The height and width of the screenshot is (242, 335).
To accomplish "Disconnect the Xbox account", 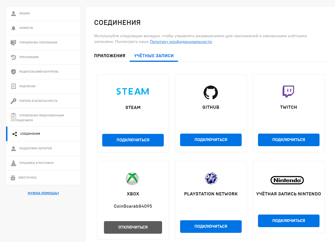I will (133, 227).
